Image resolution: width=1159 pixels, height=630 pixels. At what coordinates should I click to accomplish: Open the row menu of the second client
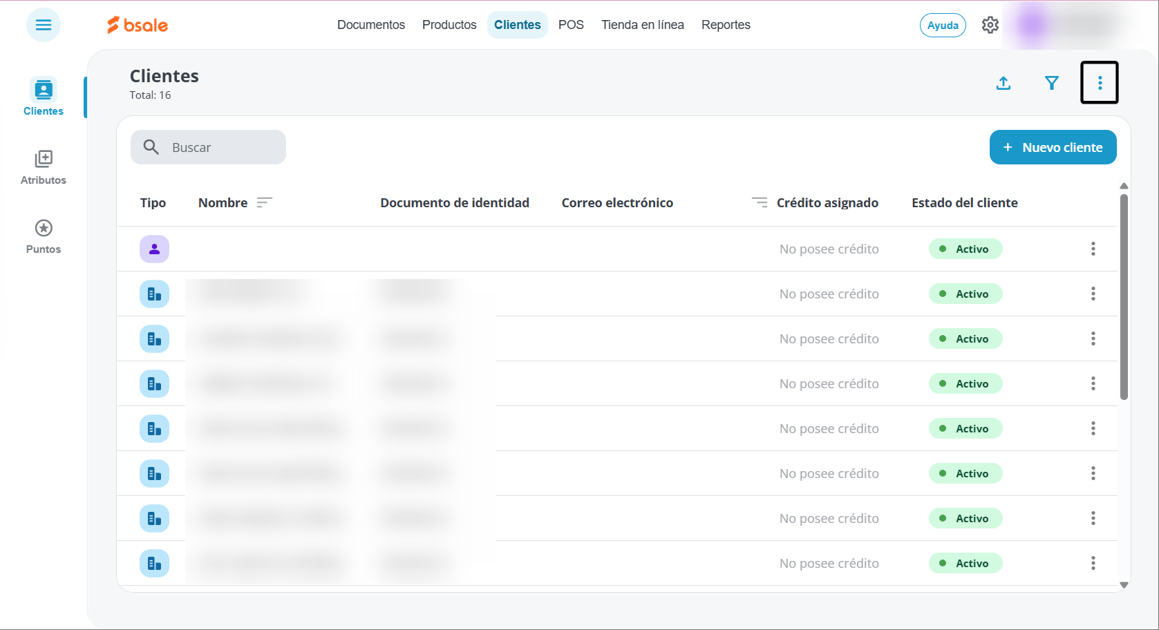point(1093,294)
